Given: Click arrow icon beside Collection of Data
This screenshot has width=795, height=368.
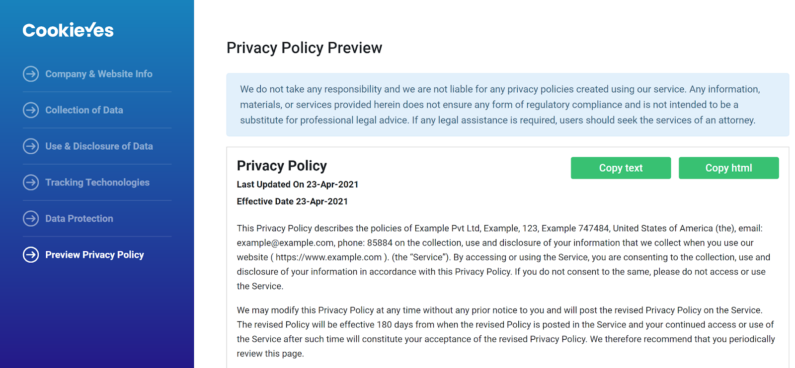Looking at the screenshot, I should tap(31, 110).
